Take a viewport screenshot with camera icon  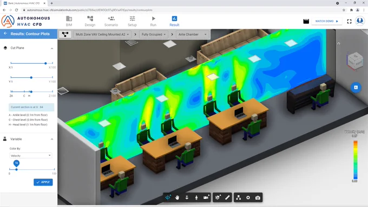(x=258, y=198)
